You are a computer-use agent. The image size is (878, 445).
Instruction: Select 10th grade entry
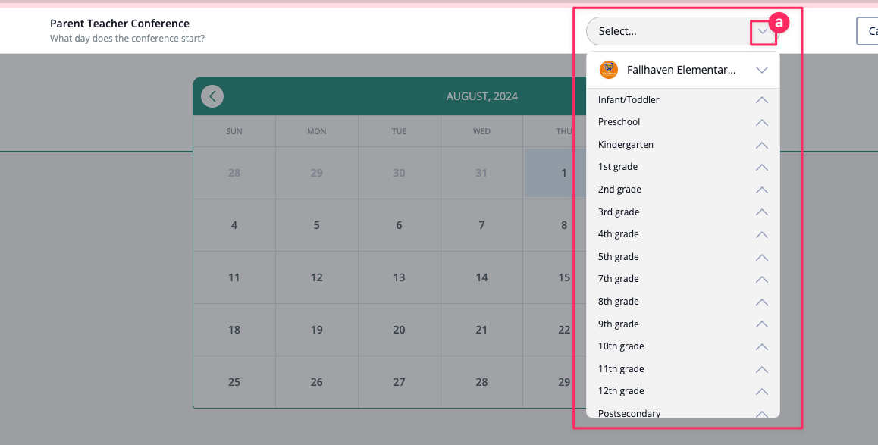[621, 346]
